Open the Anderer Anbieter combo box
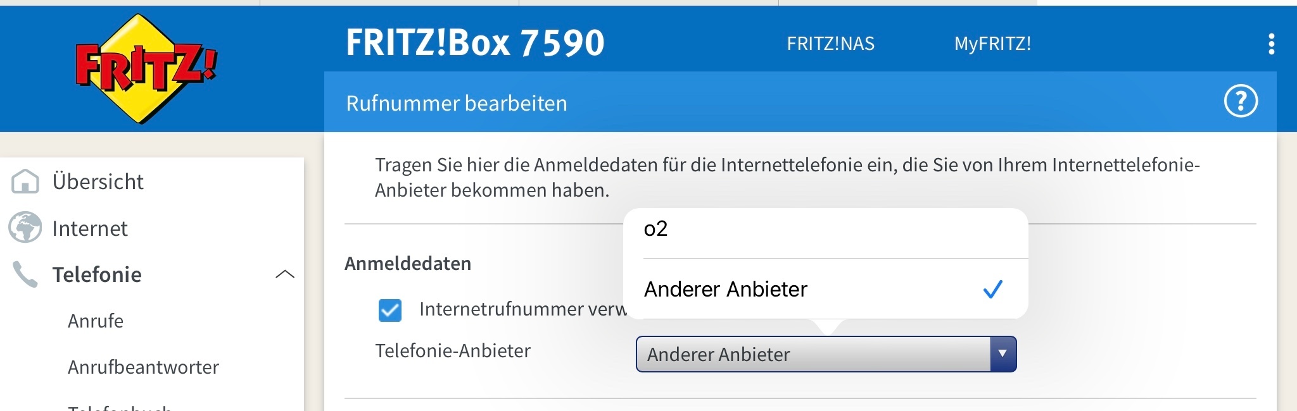The image size is (1297, 411). click(x=826, y=354)
